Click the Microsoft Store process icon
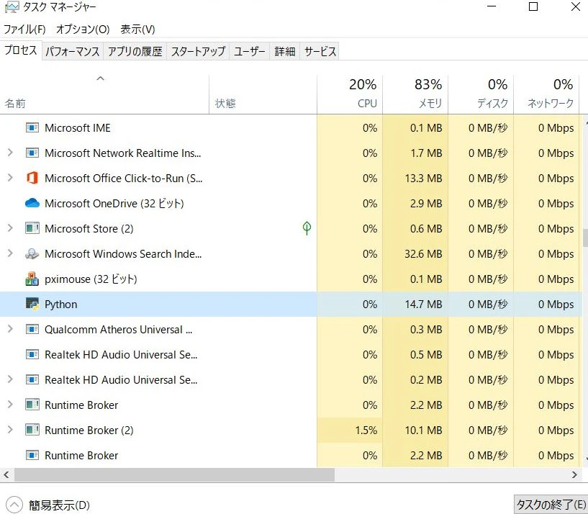Viewport: 588px width, 514px height. point(32,228)
